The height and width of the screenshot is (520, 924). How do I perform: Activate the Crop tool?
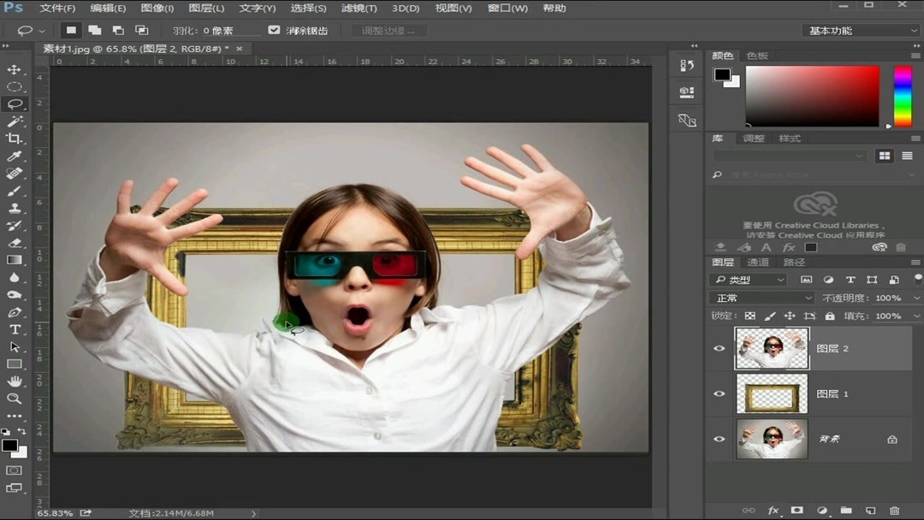15,139
